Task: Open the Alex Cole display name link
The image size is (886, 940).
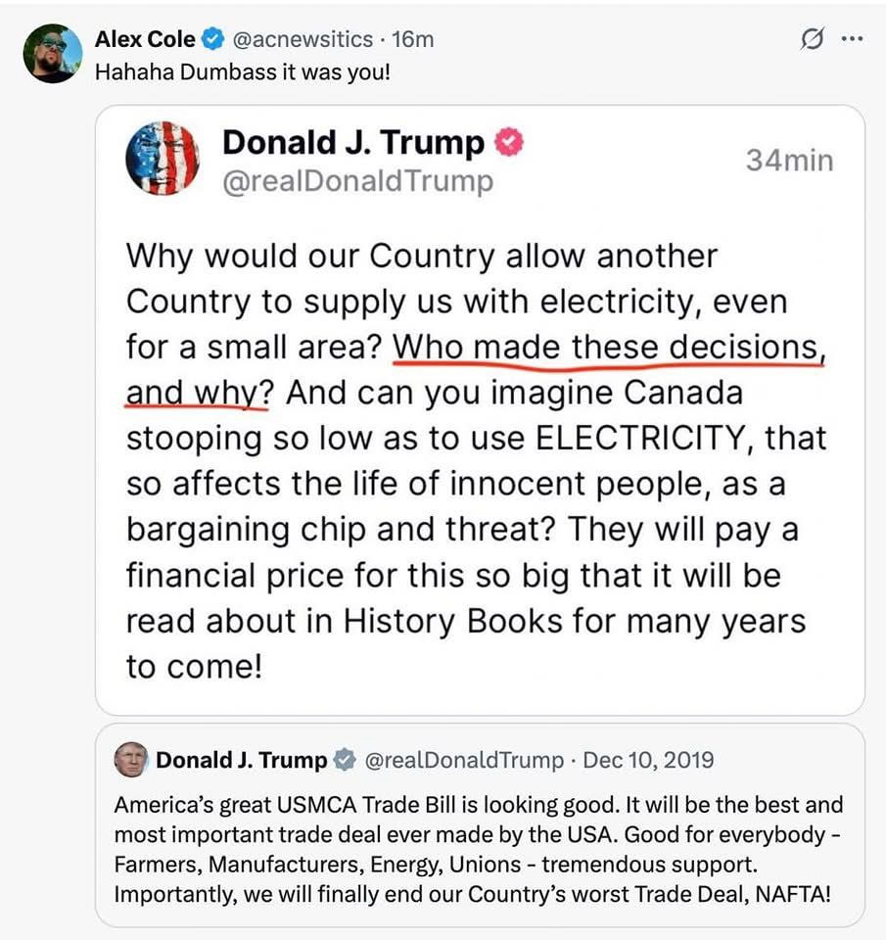Action: point(145,39)
